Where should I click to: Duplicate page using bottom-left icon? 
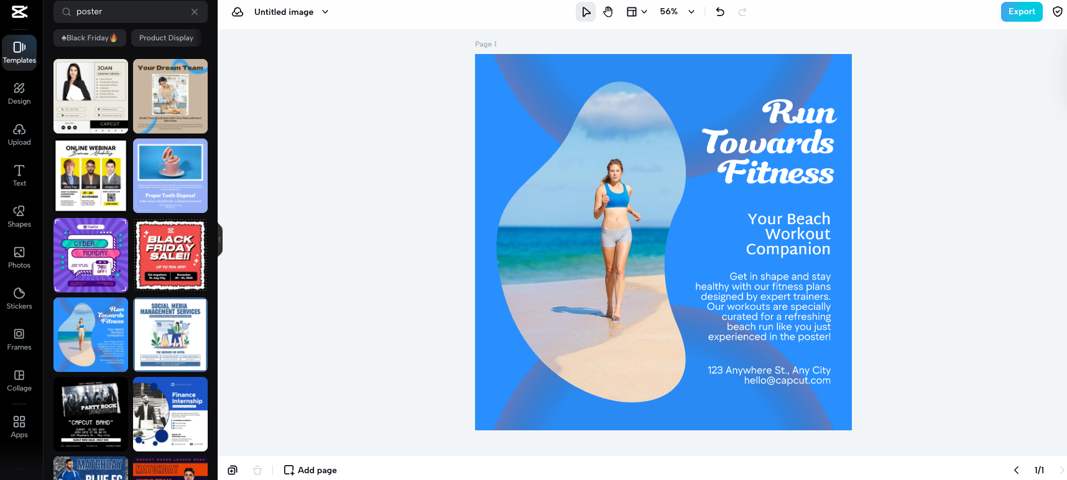(x=233, y=470)
